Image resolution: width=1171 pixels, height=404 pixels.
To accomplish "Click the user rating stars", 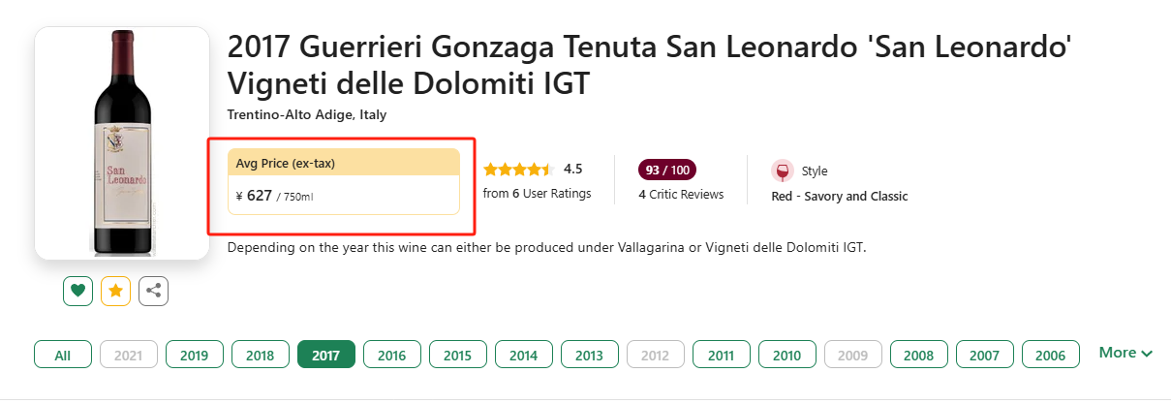I will click(x=518, y=170).
